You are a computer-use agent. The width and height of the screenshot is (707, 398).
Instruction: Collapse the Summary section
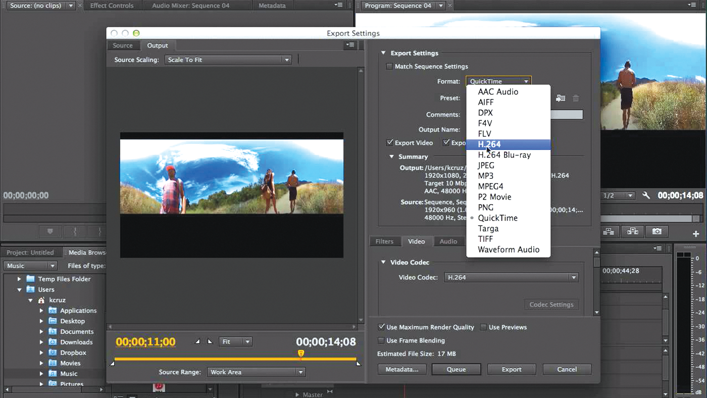click(x=391, y=157)
